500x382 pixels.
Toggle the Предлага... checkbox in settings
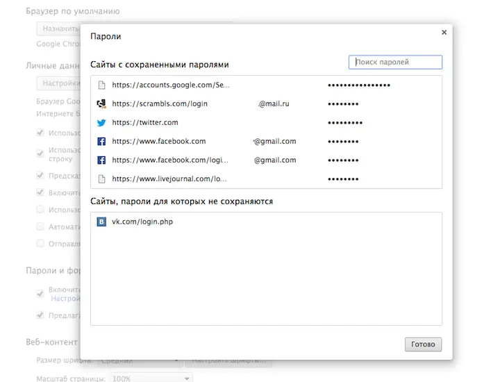(40, 315)
